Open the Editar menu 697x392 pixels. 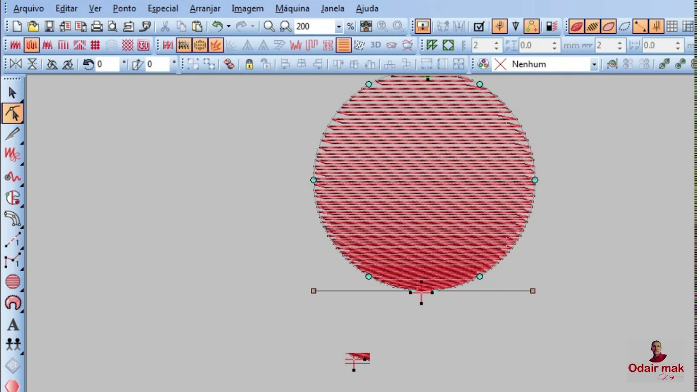66,8
